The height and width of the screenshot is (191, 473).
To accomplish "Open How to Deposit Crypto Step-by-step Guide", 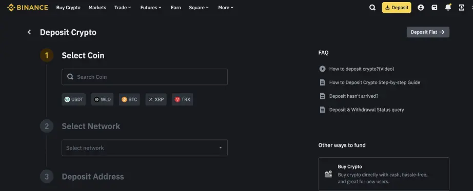I will click(x=375, y=82).
